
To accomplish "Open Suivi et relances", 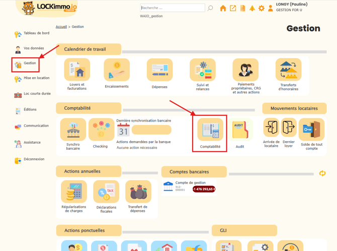I will tap(202, 70).
